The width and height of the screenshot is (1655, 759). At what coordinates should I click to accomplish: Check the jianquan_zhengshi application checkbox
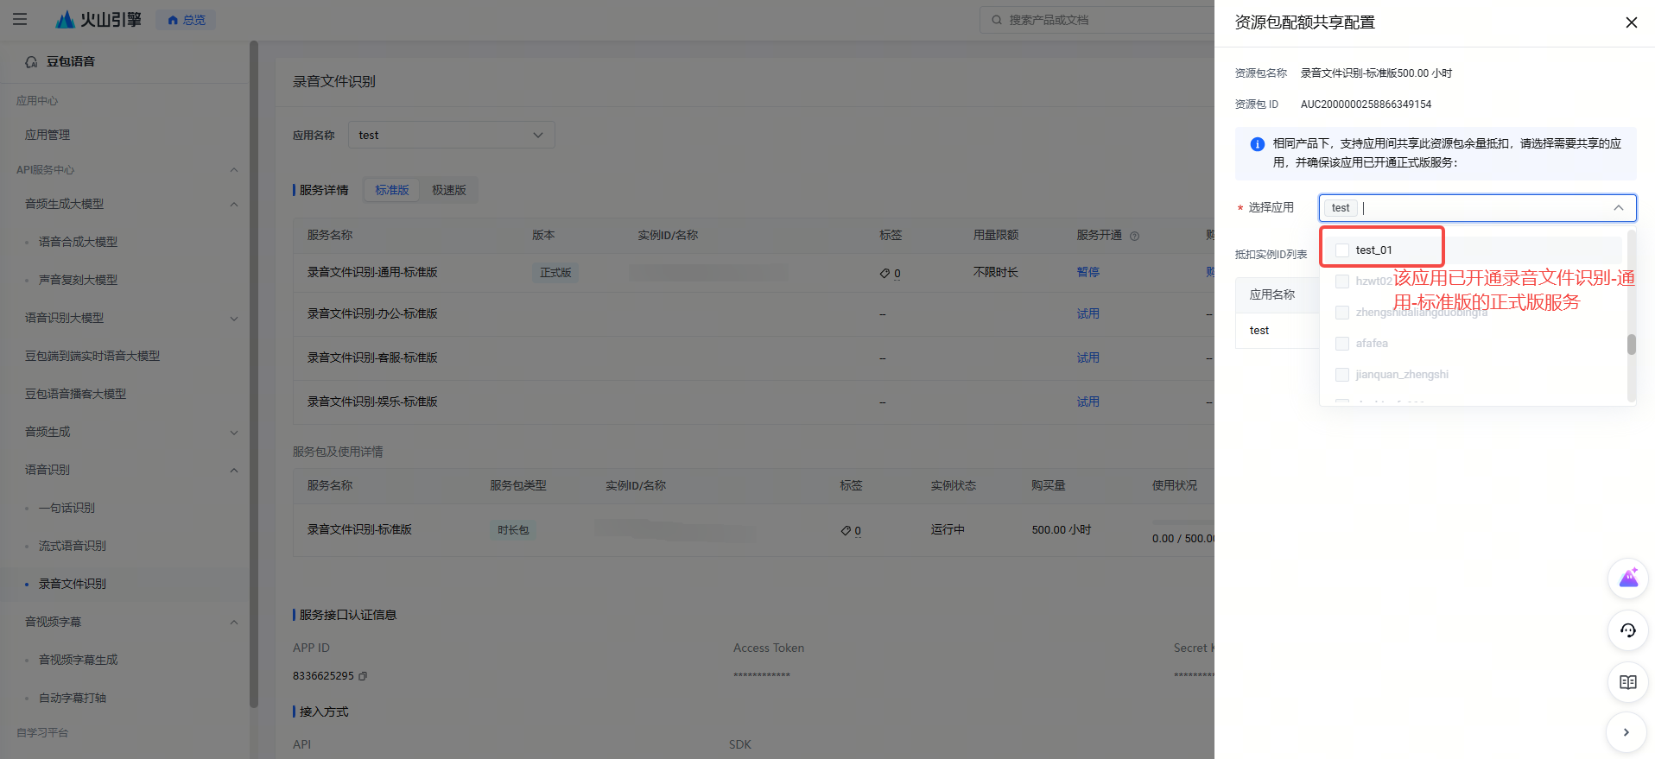tap(1342, 375)
